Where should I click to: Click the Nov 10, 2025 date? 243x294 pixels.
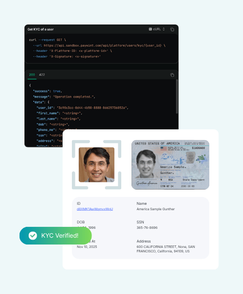click(87, 247)
